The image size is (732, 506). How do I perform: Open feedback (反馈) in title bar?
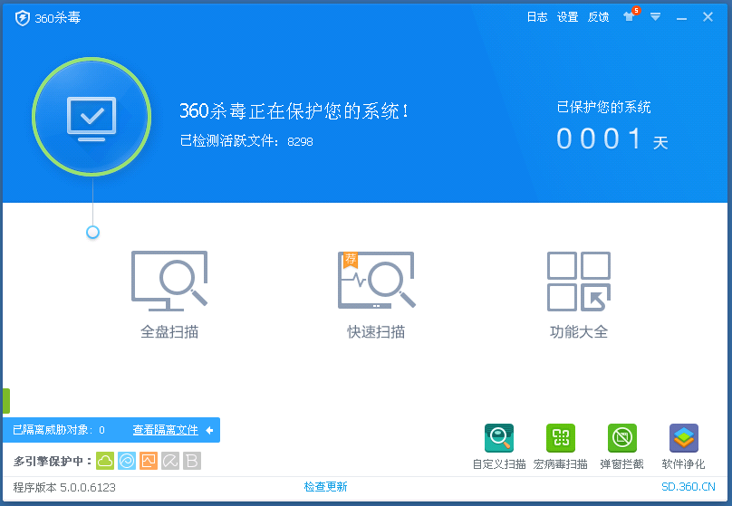[598, 17]
